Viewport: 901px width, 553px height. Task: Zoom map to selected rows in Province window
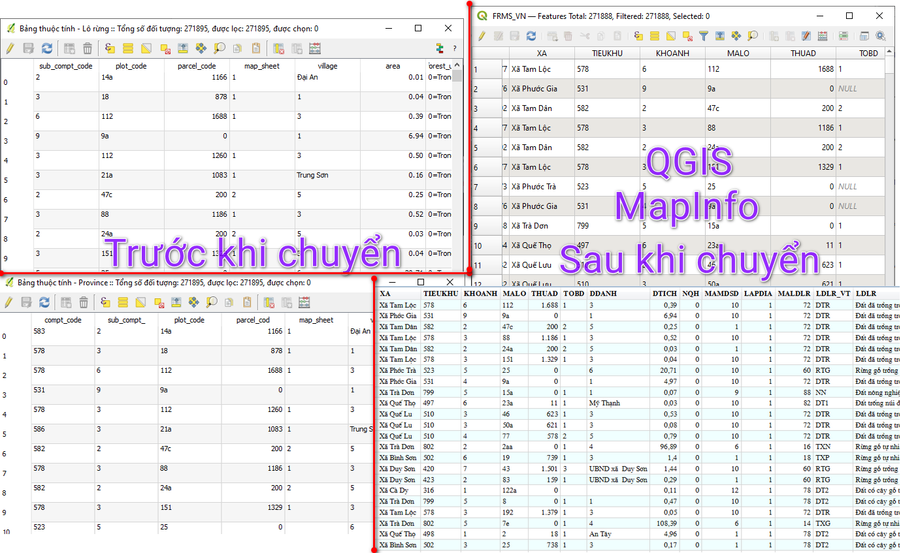click(212, 302)
